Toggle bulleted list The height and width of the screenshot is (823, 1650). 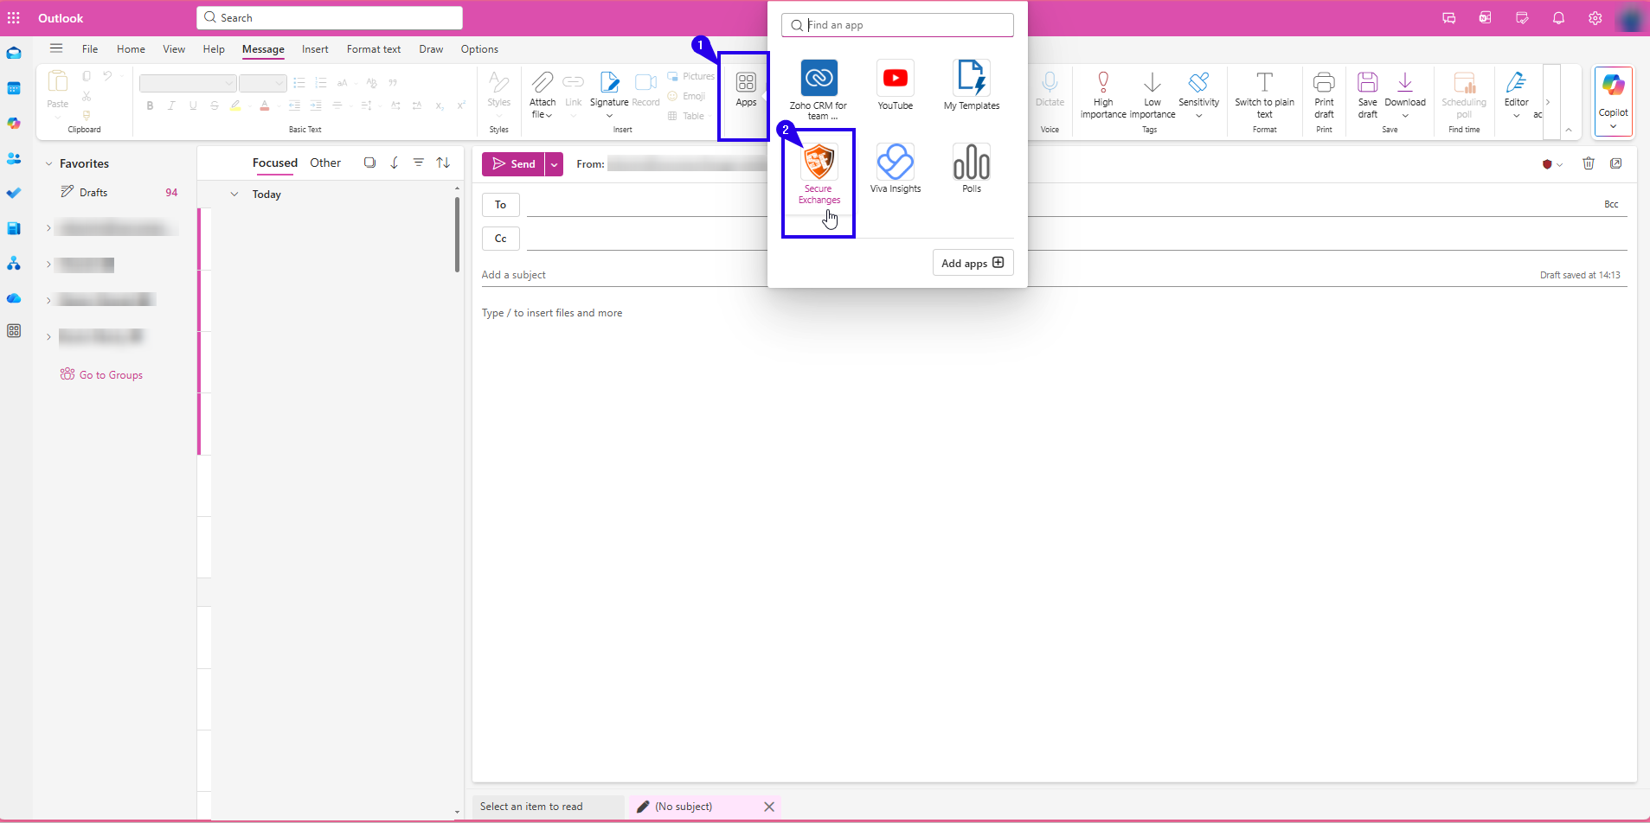coord(299,83)
